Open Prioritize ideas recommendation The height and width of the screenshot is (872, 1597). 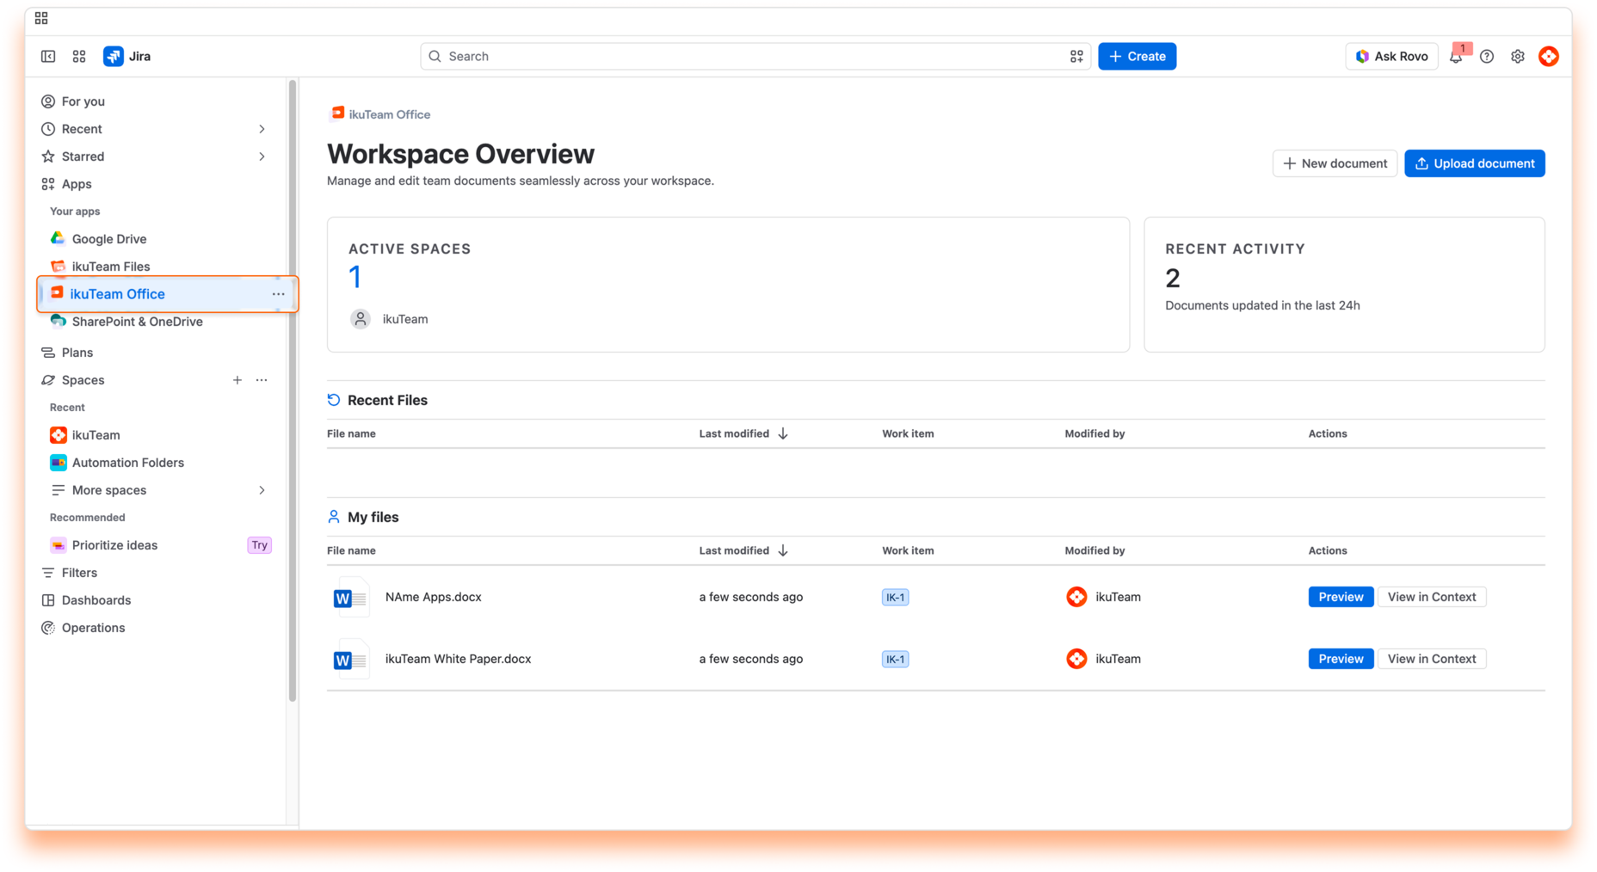(x=114, y=544)
